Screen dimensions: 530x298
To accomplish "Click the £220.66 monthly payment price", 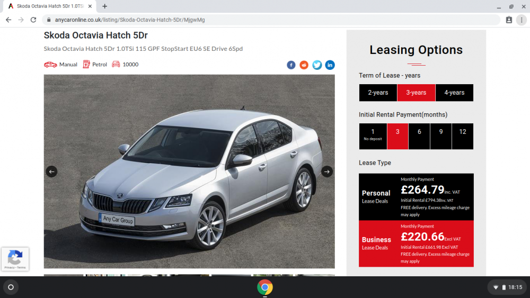I will tap(422, 237).
